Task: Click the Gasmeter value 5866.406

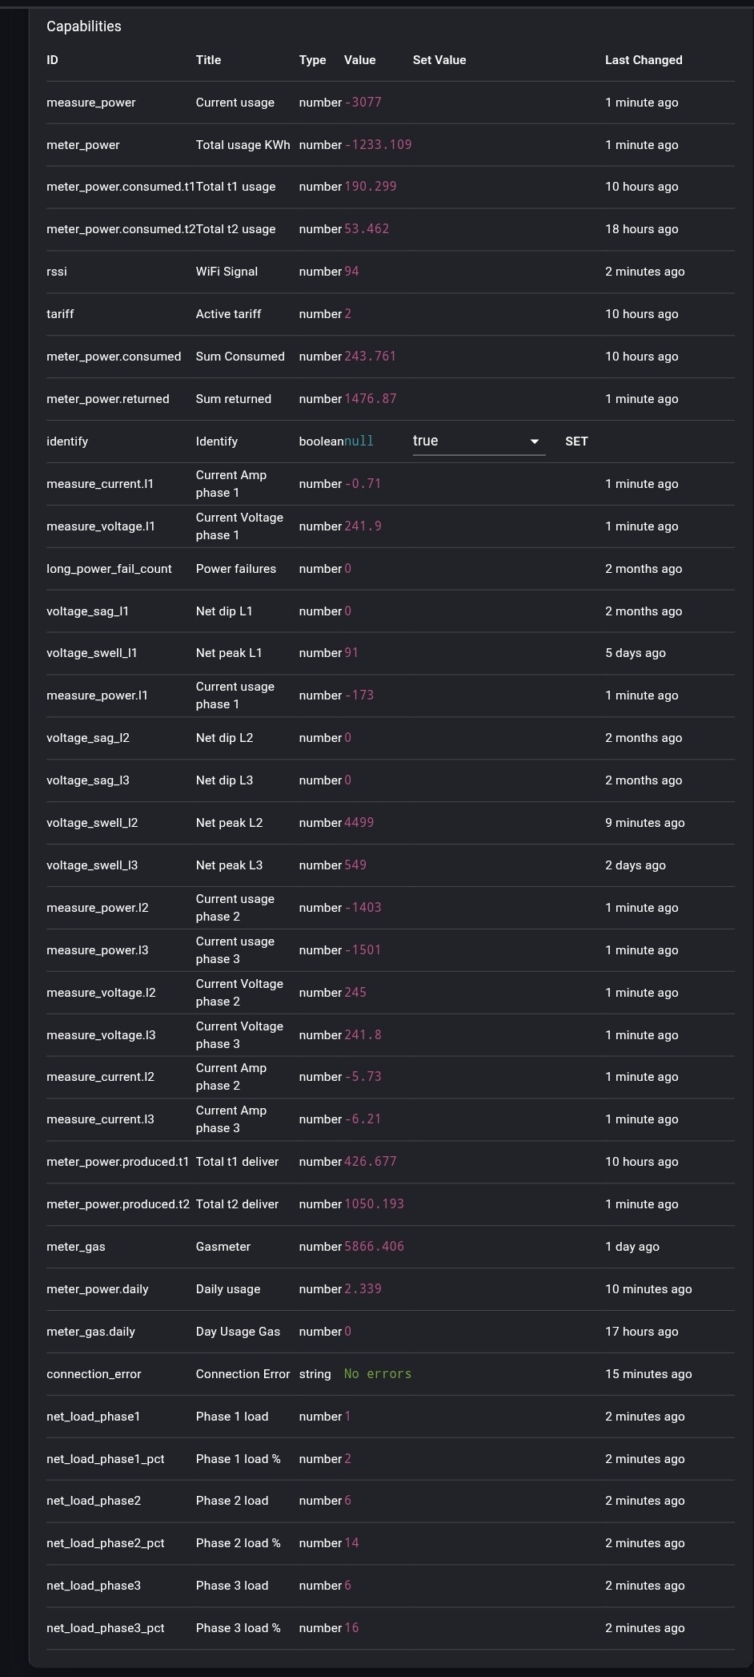Action: (374, 1247)
